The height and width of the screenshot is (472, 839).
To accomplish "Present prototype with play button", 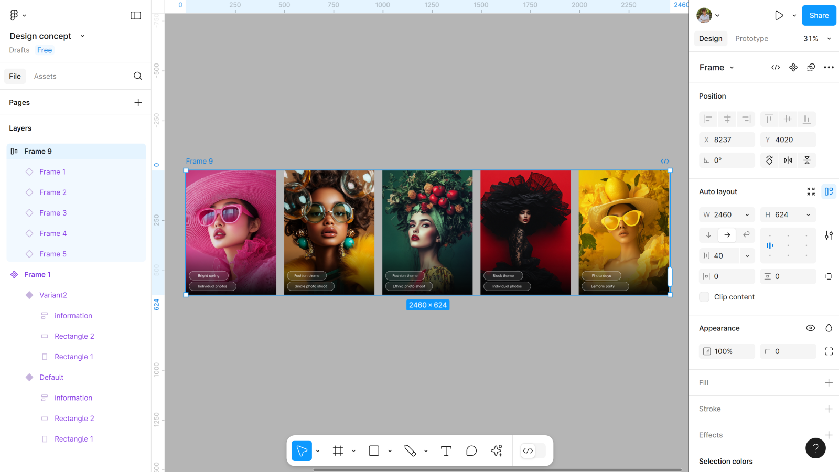I will pyautogui.click(x=779, y=15).
